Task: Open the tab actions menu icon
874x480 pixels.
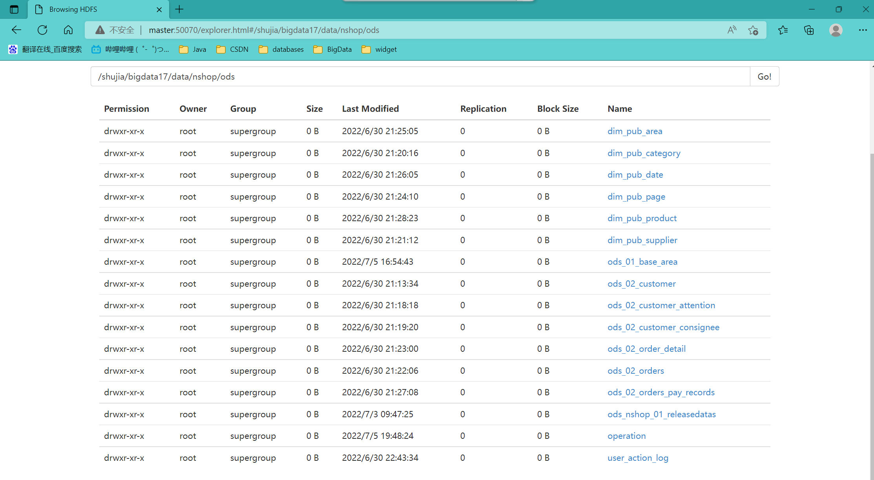Action: (x=14, y=9)
